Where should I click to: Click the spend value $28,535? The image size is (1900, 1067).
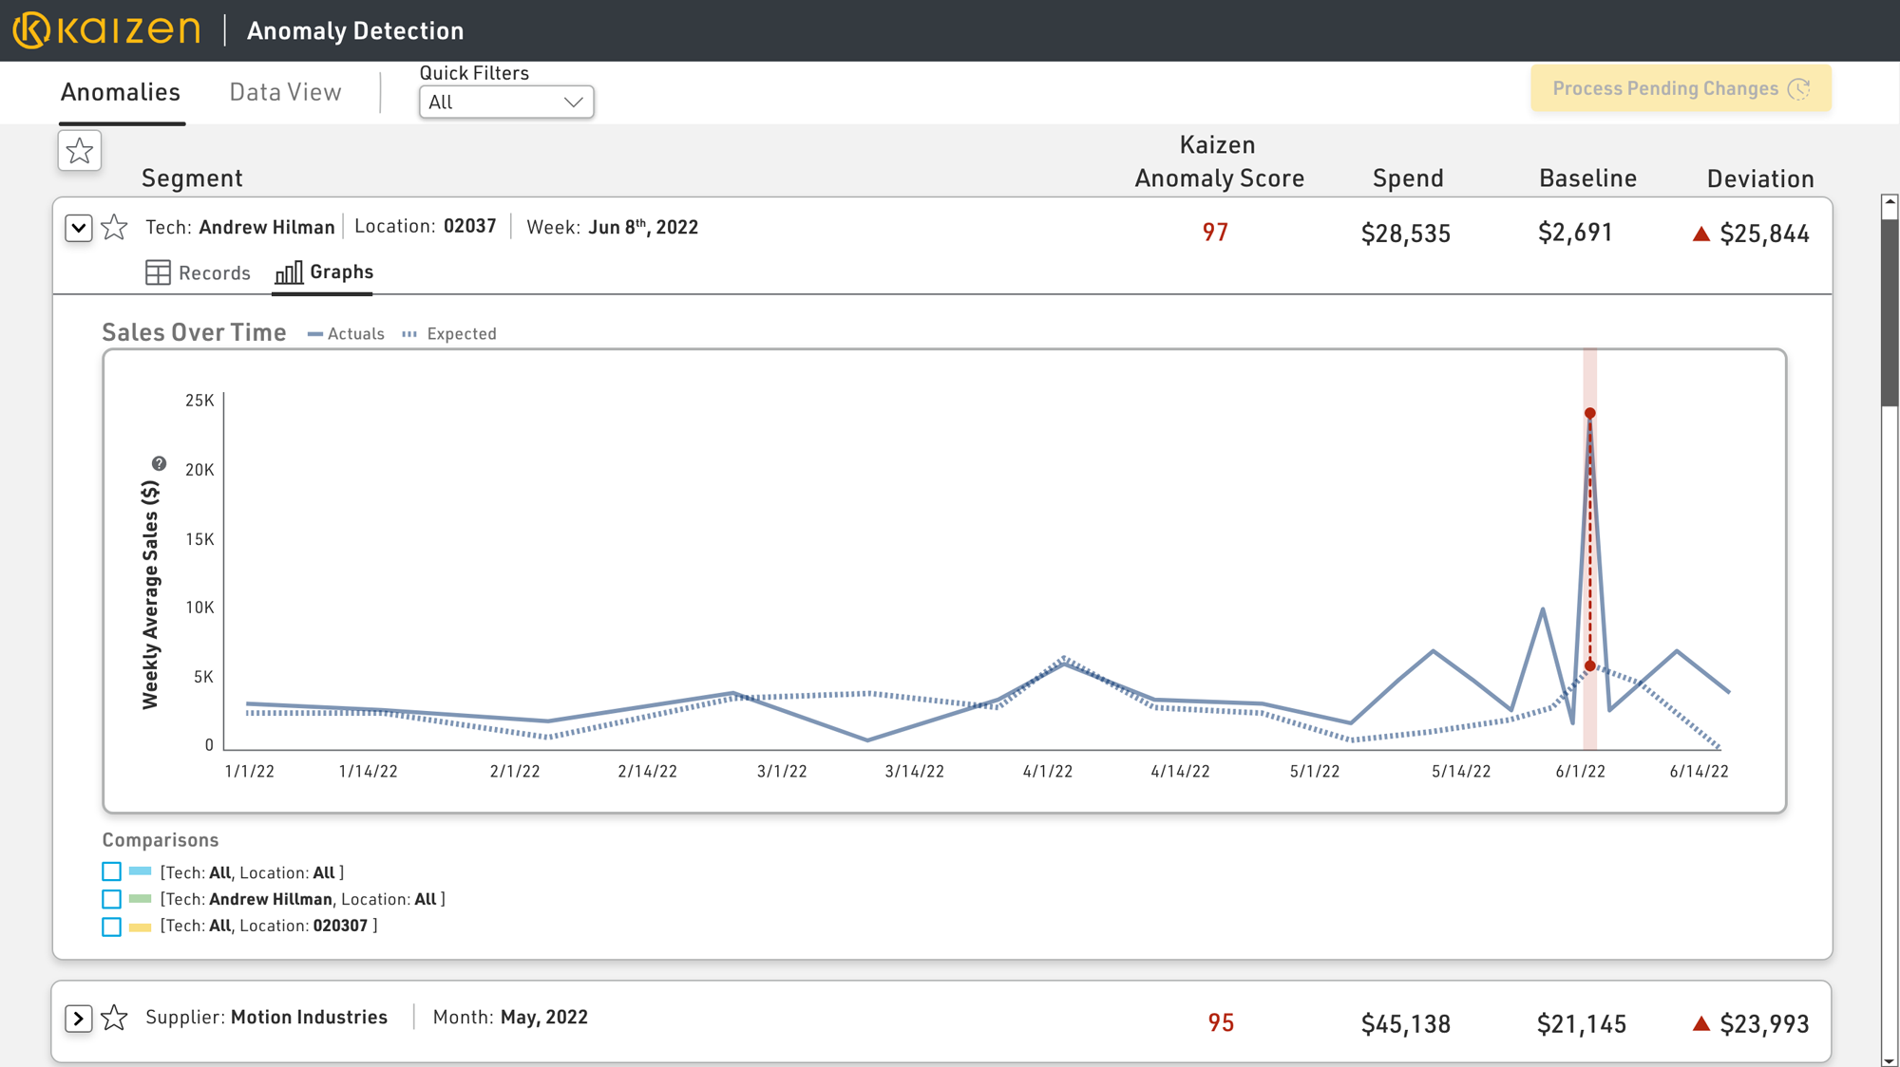[x=1406, y=234]
